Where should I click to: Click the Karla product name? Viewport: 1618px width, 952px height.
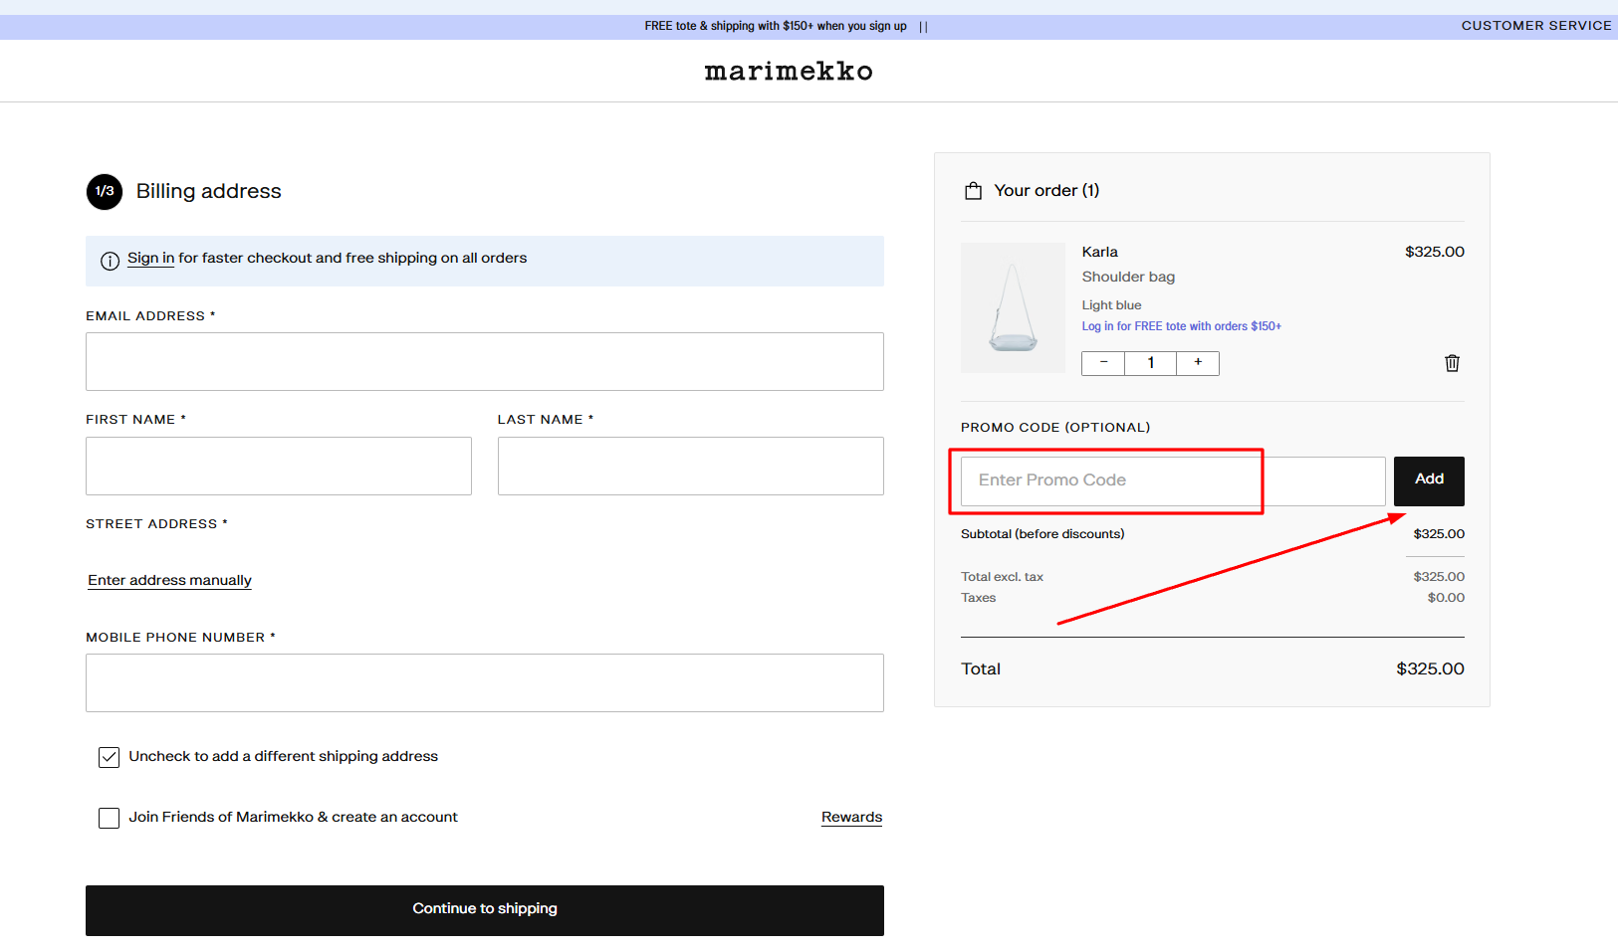pyautogui.click(x=1099, y=252)
